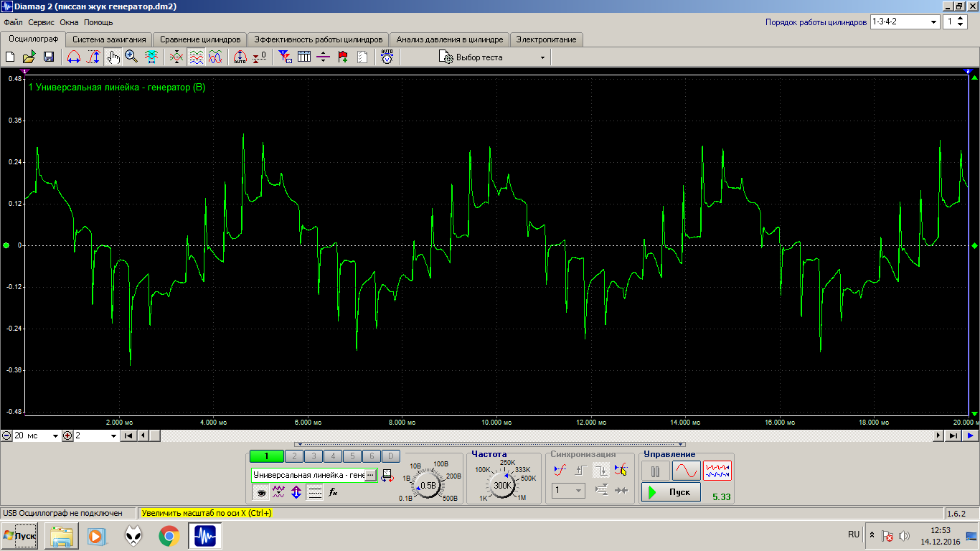Viewport: 980px width, 551px height.
Task: Open the Окна menu
Action: point(69,22)
